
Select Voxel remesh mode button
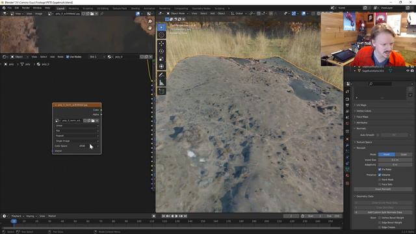coord(387,155)
